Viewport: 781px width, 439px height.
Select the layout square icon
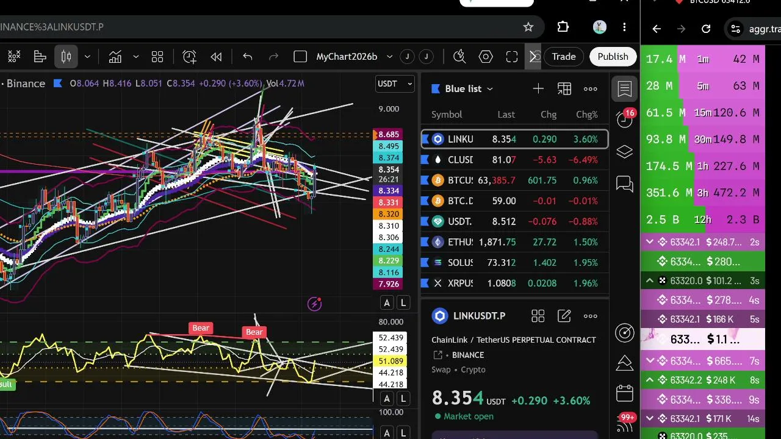[x=300, y=57]
